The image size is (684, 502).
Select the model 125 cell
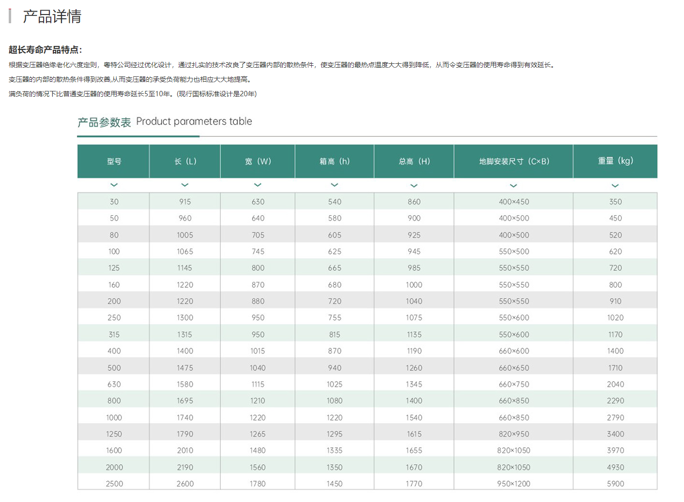click(114, 268)
